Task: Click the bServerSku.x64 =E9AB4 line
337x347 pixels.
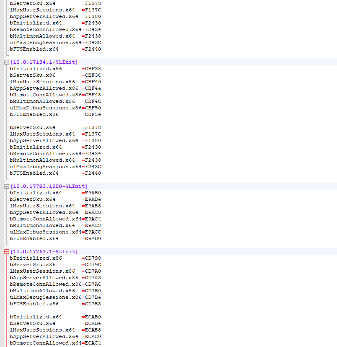Action: [55, 199]
